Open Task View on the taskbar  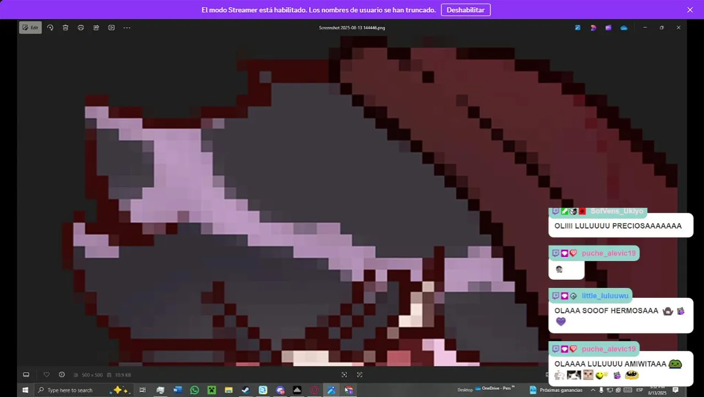pos(142,390)
